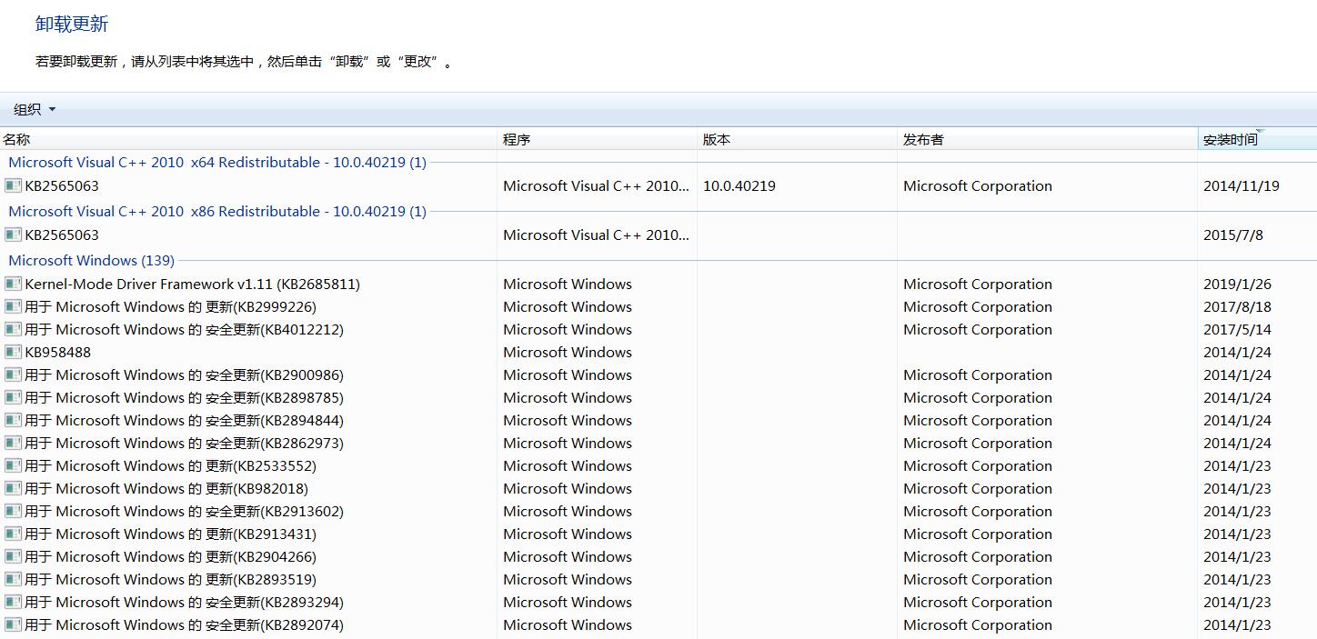Viewport: 1317px width, 639px height.
Task: Sort by the 名称 column header
Action: pos(248,139)
